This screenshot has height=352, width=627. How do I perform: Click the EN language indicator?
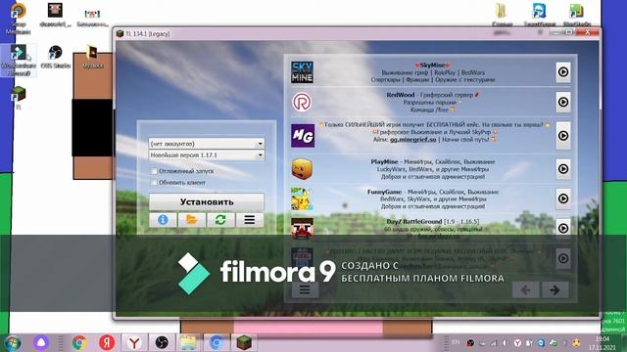point(456,342)
